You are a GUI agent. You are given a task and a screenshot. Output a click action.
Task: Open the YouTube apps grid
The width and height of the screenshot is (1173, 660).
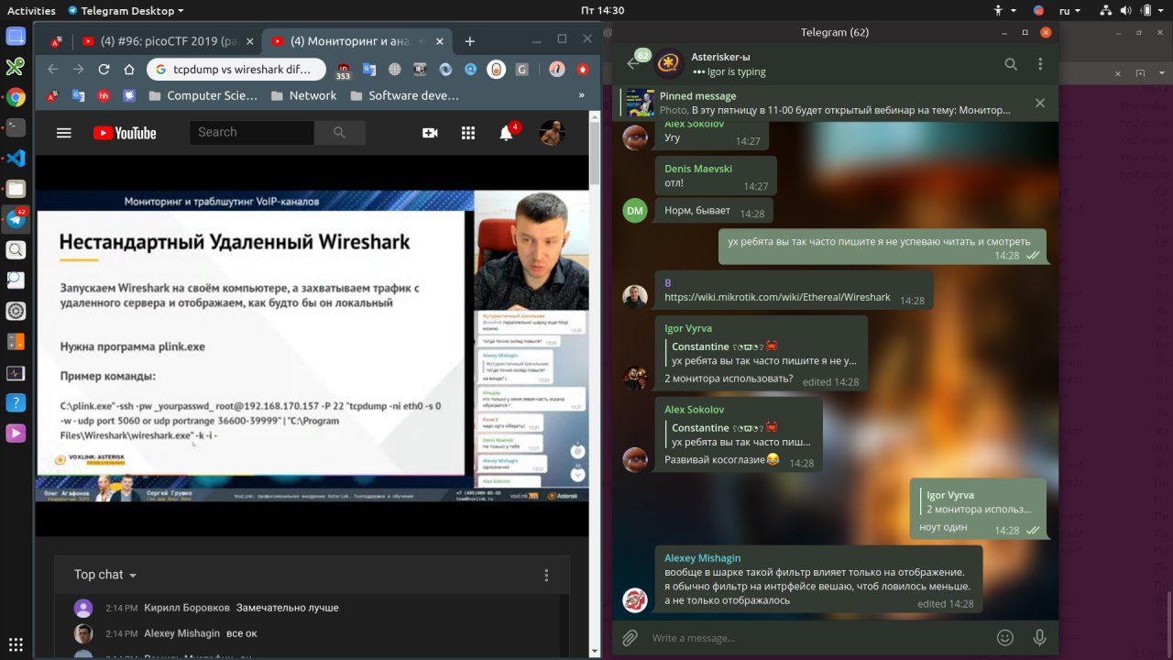tap(468, 133)
